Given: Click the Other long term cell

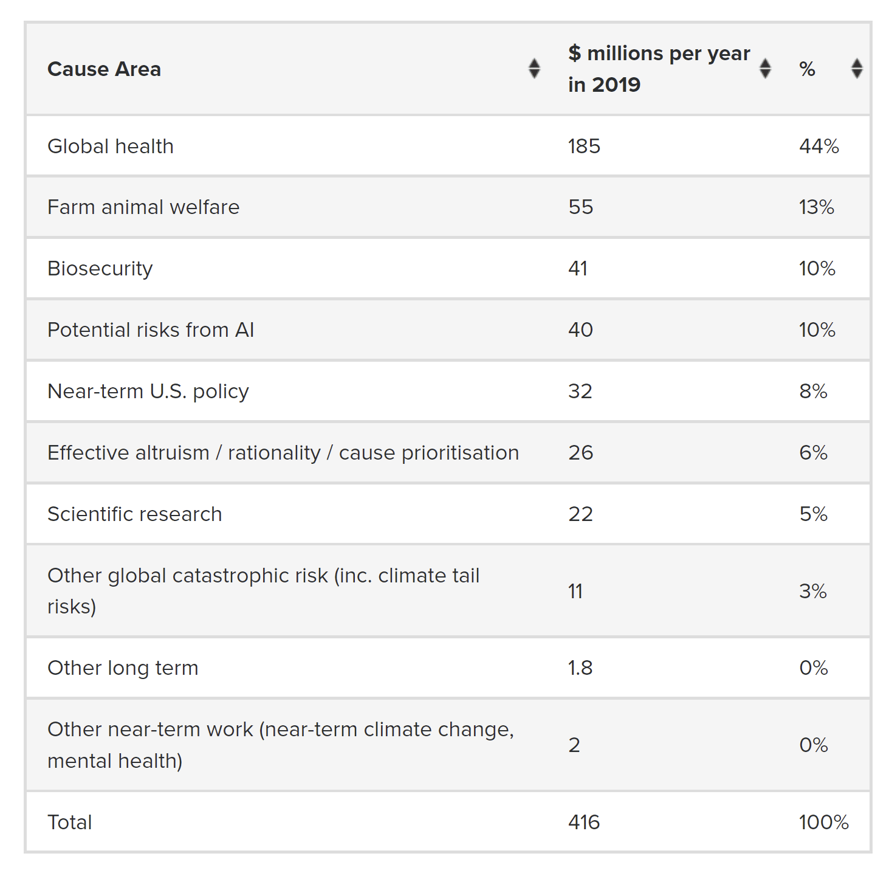Looking at the screenshot, I should click(123, 668).
